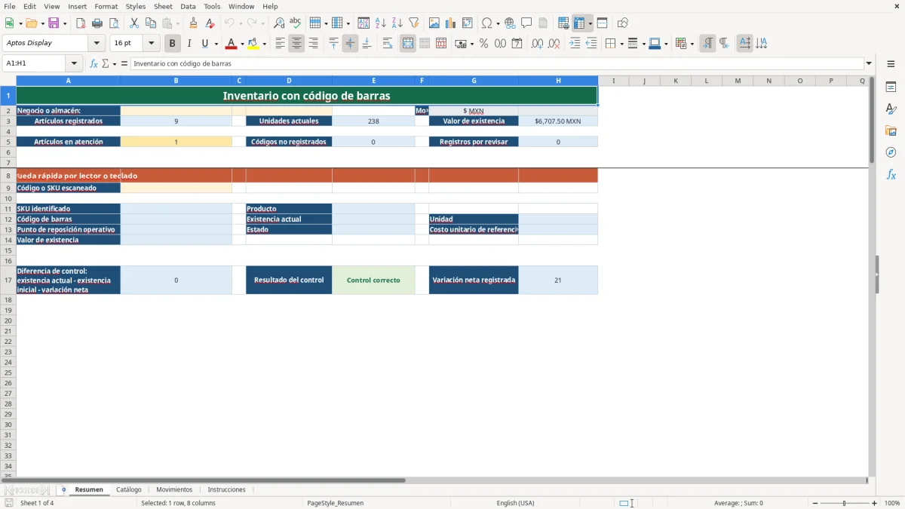
Task: Open the Font Color dropdown arrow
Action: [x=242, y=44]
